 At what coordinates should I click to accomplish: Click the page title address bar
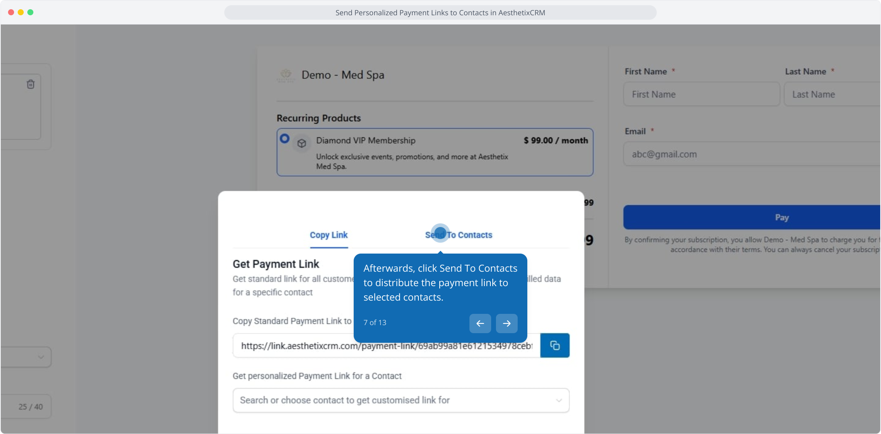[440, 13]
